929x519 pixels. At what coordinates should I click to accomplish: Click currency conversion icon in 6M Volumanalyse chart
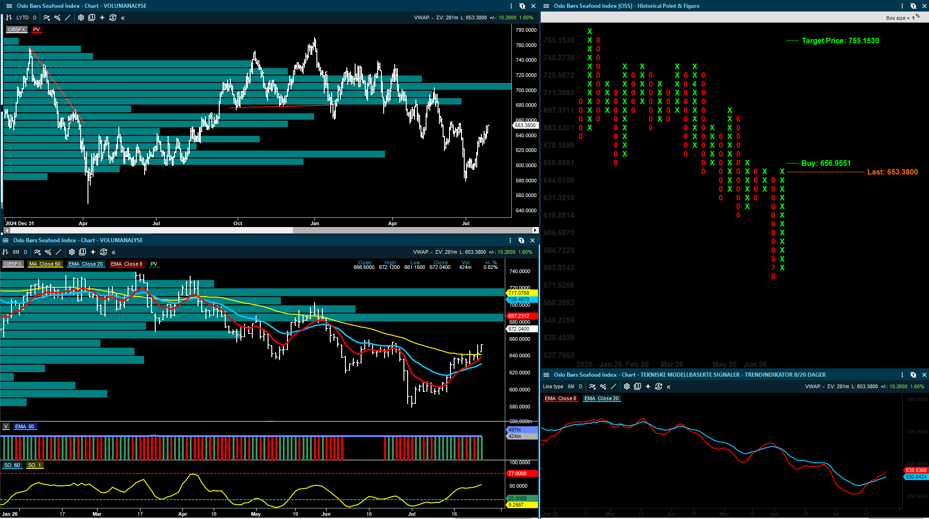point(104,252)
